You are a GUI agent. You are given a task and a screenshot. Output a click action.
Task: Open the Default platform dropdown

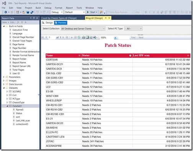click(x=75, y=12)
